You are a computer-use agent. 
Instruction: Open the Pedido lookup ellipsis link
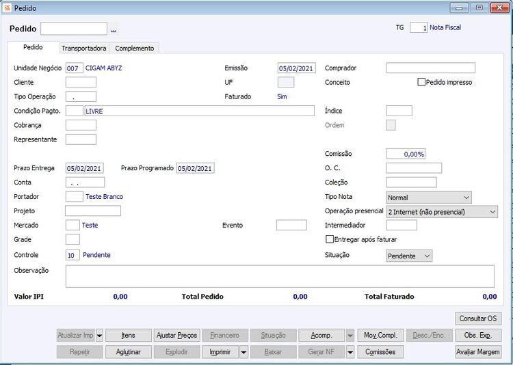coord(113,30)
